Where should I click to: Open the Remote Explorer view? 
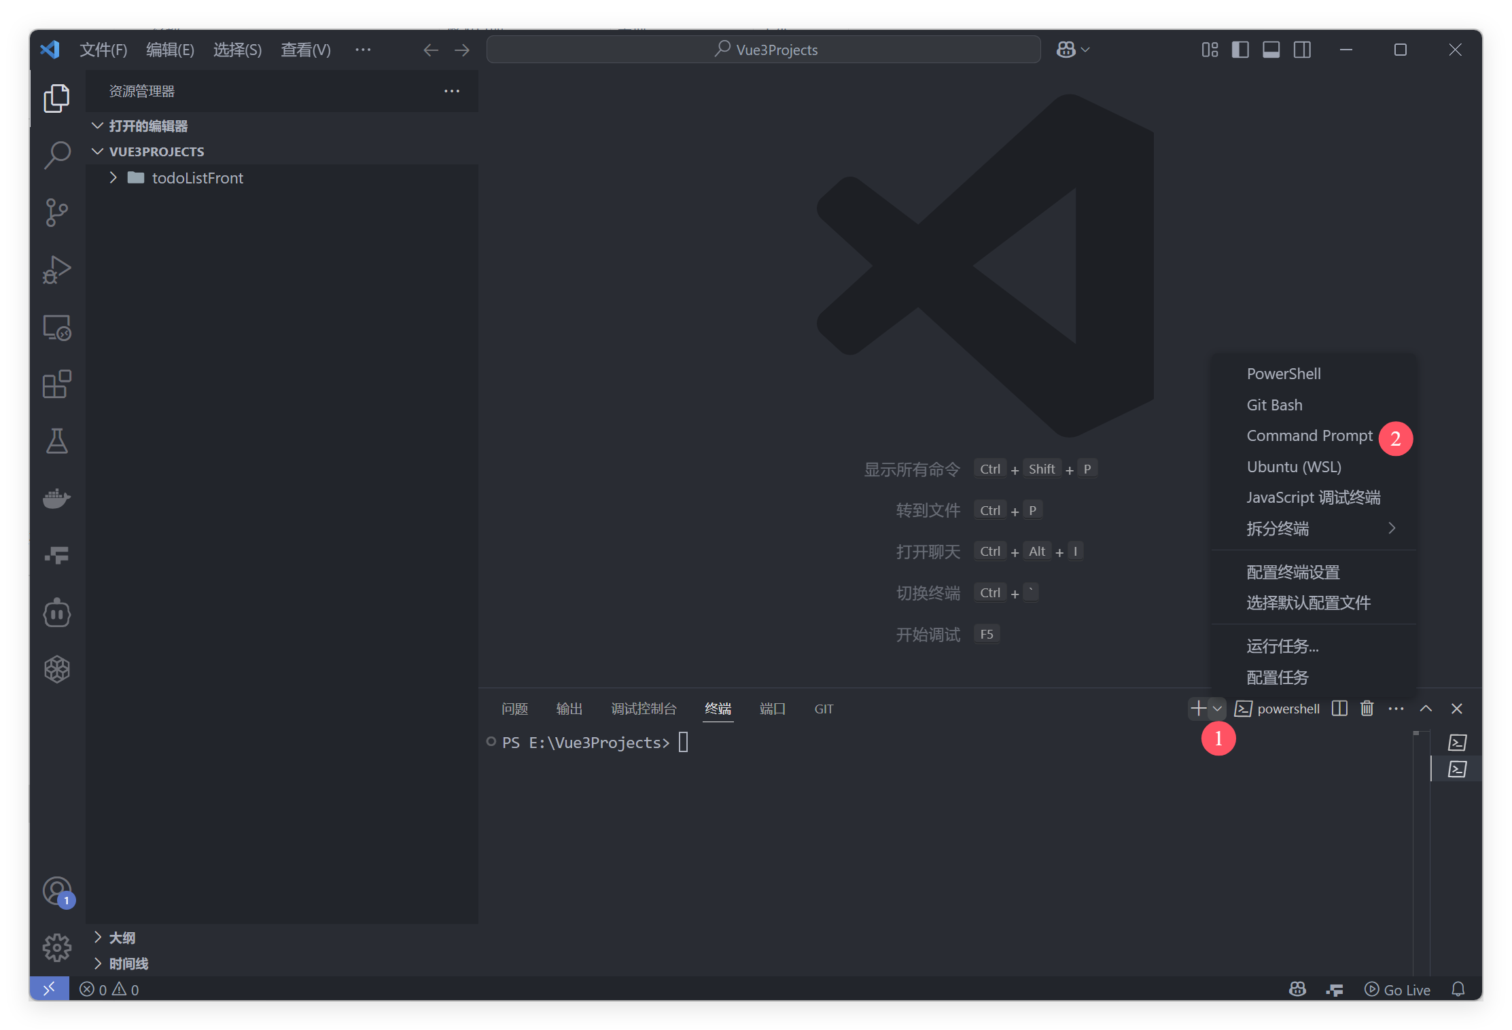pos(57,327)
